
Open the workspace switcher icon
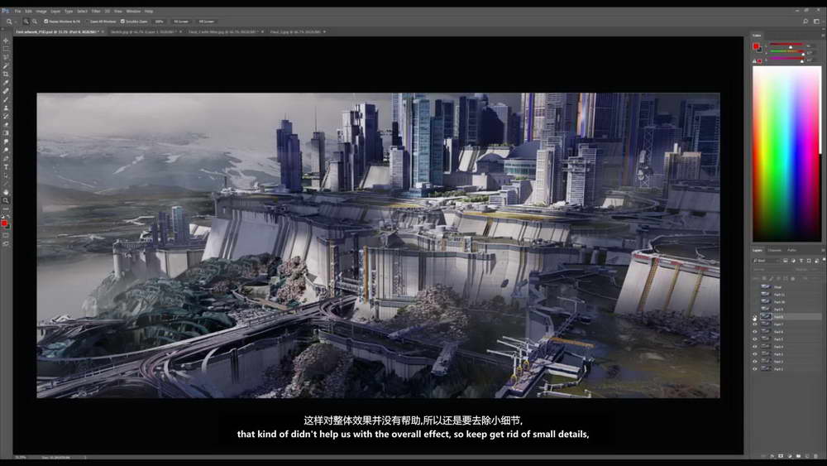[816, 22]
